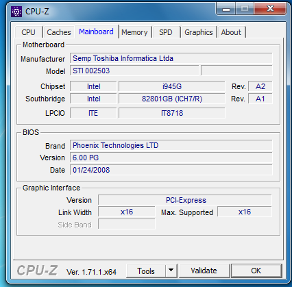The image size is (292, 287).
Task: Click the empty field next to Model
Action: tap(236, 71)
